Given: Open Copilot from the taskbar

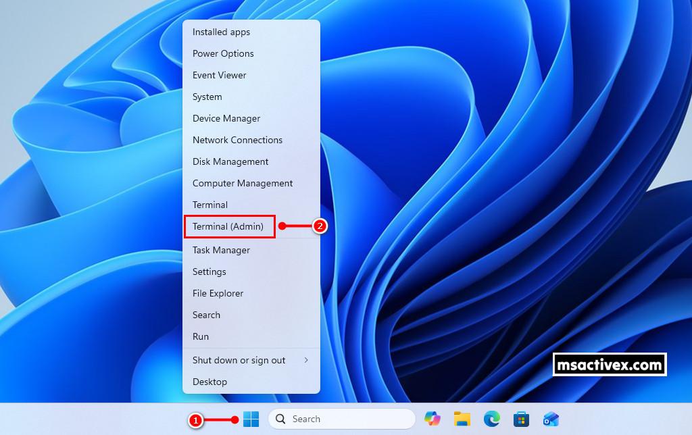Looking at the screenshot, I should coord(432,419).
